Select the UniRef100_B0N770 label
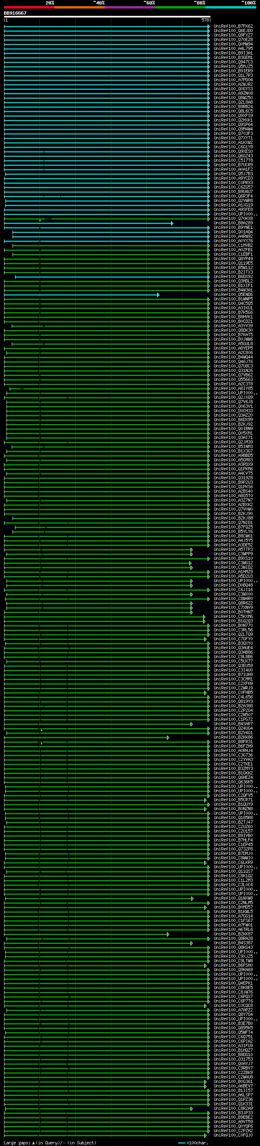This screenshot has width=260, height=1146. click(233, 626)
